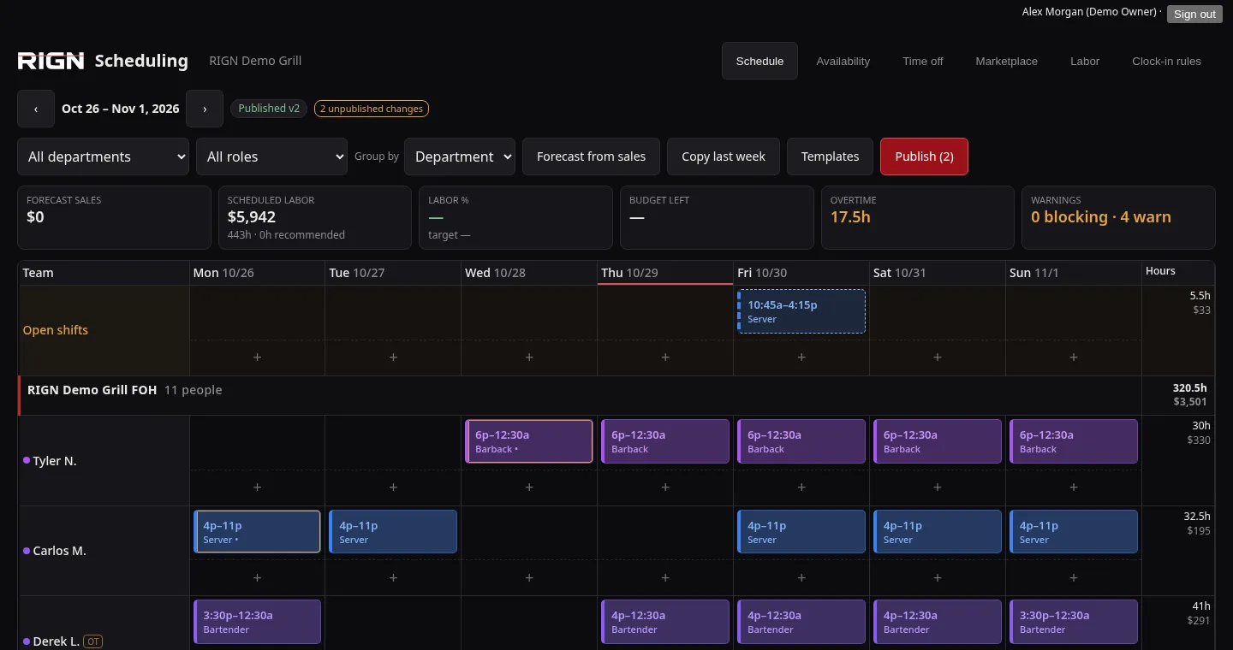Select Carlos M.'s Monday Server shift

(257, 532)
